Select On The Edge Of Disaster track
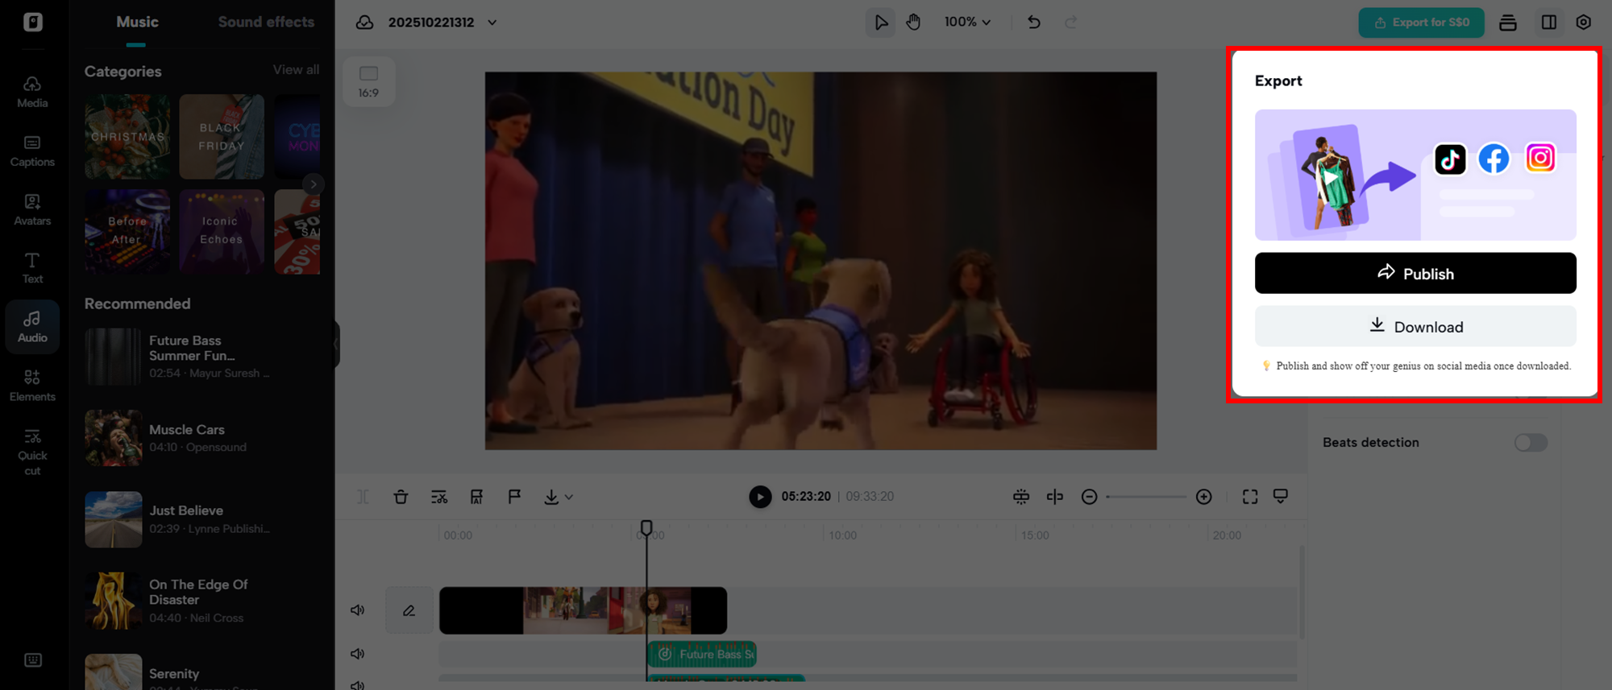The width and height of the screenshot is (1612, 690). point(201,601)
